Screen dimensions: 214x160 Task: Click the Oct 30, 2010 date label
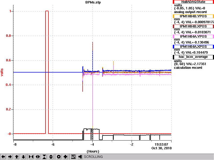pyautogui.click(x=162, y=148)
